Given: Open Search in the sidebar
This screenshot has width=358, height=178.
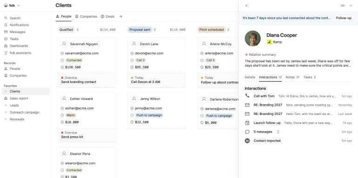Looking at the screenshot, I should 15,18.
